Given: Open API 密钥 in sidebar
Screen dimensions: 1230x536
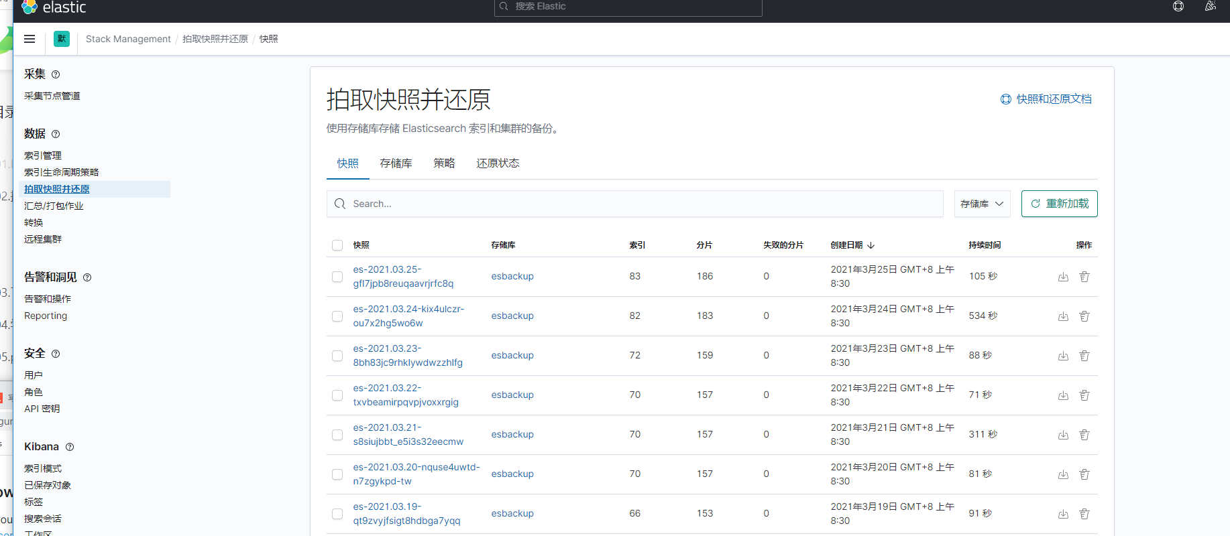Looking at the screenshot, I should [x=42, y=409].
